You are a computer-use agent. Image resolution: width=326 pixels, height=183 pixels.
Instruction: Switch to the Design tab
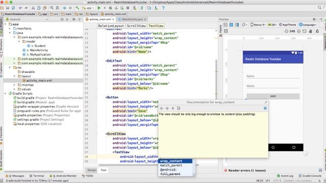click(92, 170)
